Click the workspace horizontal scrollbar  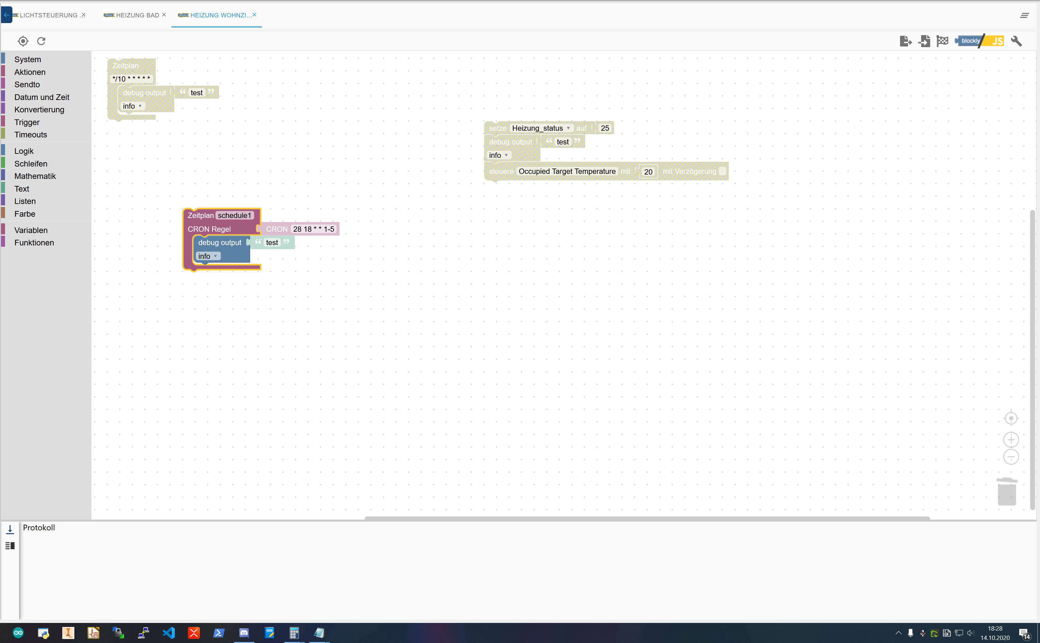pyautogui.click(x=647, y=518)
